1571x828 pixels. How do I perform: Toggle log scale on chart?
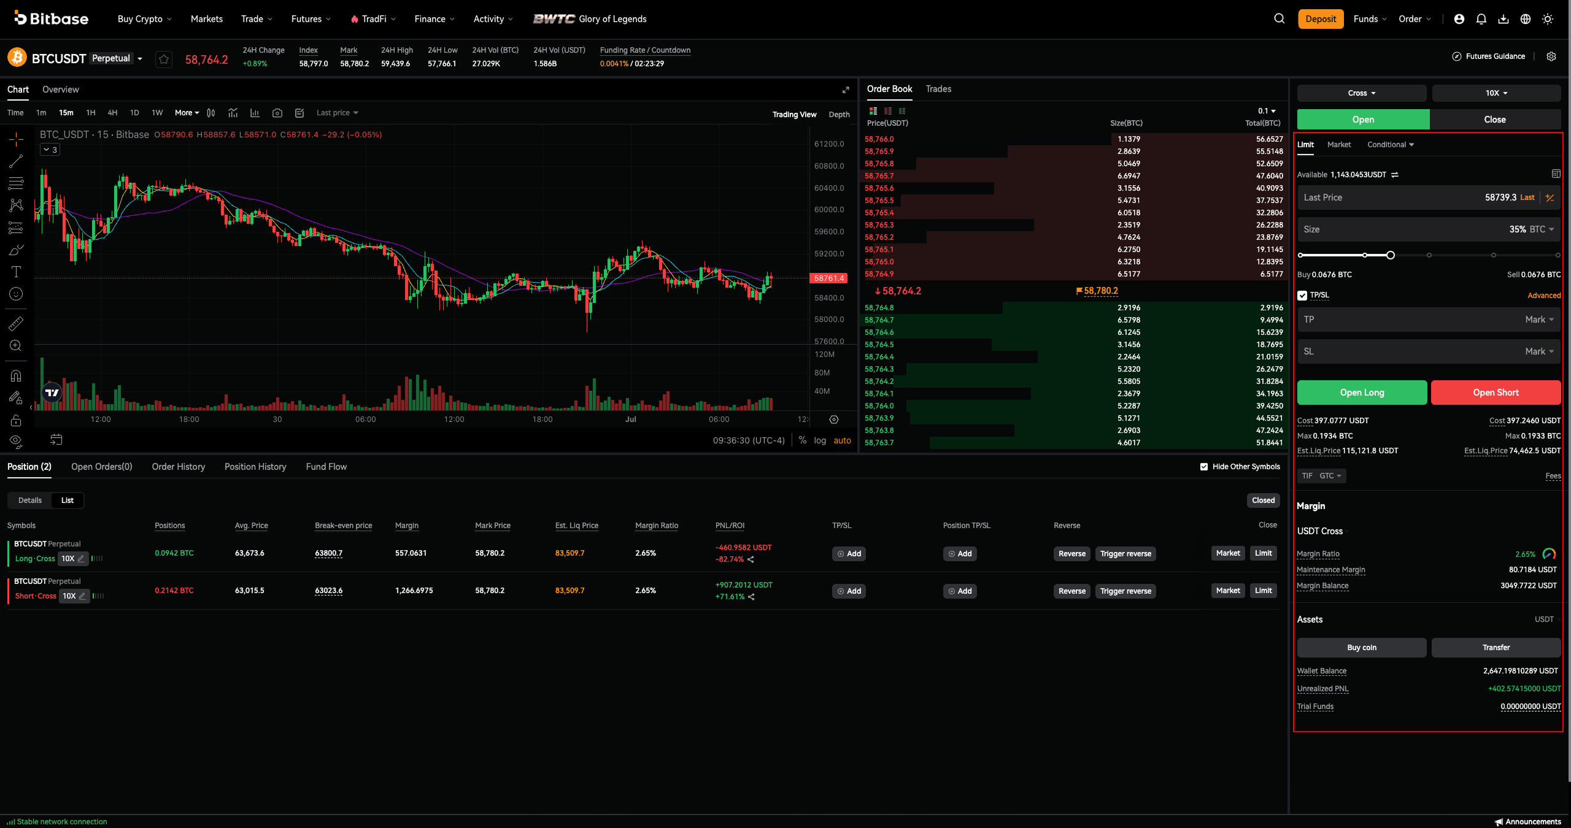pyautogui.click(x=820, y=440)
